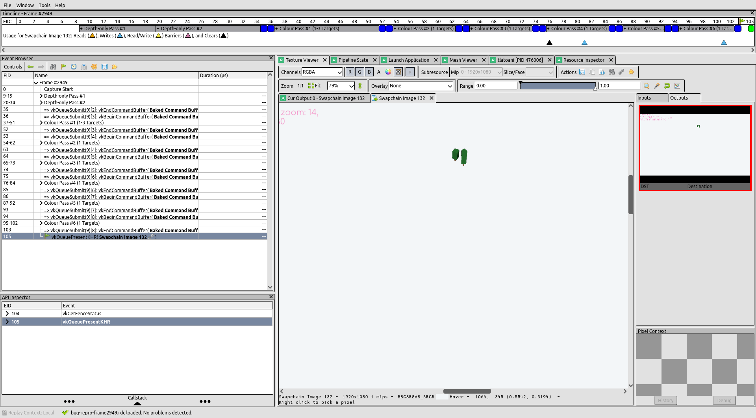This screenshot has height=418, width=756.
Task: Open the Mip level dropdown
Action: [481, 72]
